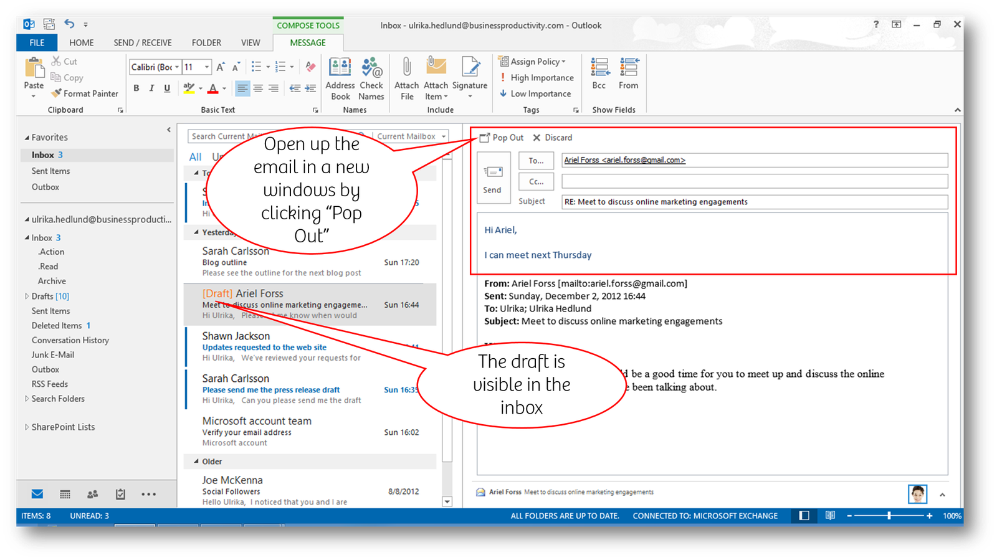The image size is (997, 560).
Task: Switch to the HOME tab
Action: pyautogui.click(x=82, y=42)
